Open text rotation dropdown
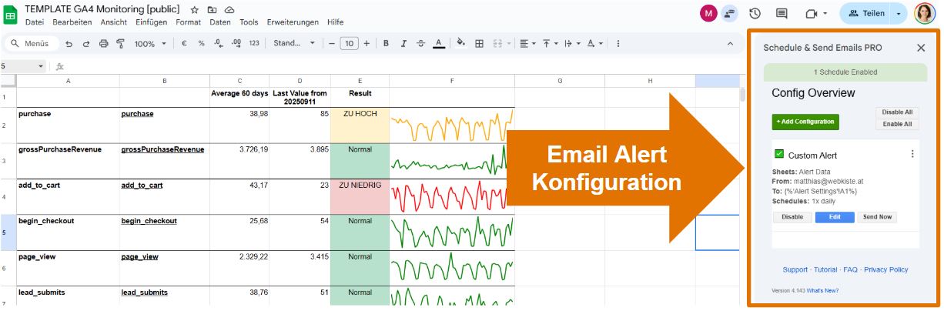This screenshot has height=311, width=944. point(594,44)
